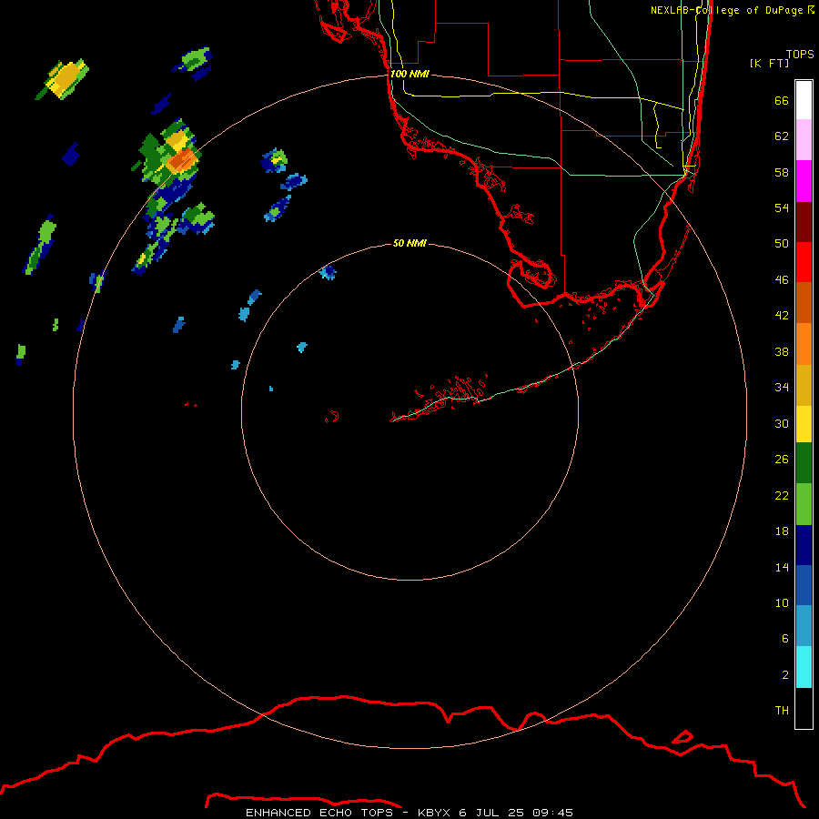819x819 pixels.
Task: Click the '[K FT]' units label
Action: 769,63
